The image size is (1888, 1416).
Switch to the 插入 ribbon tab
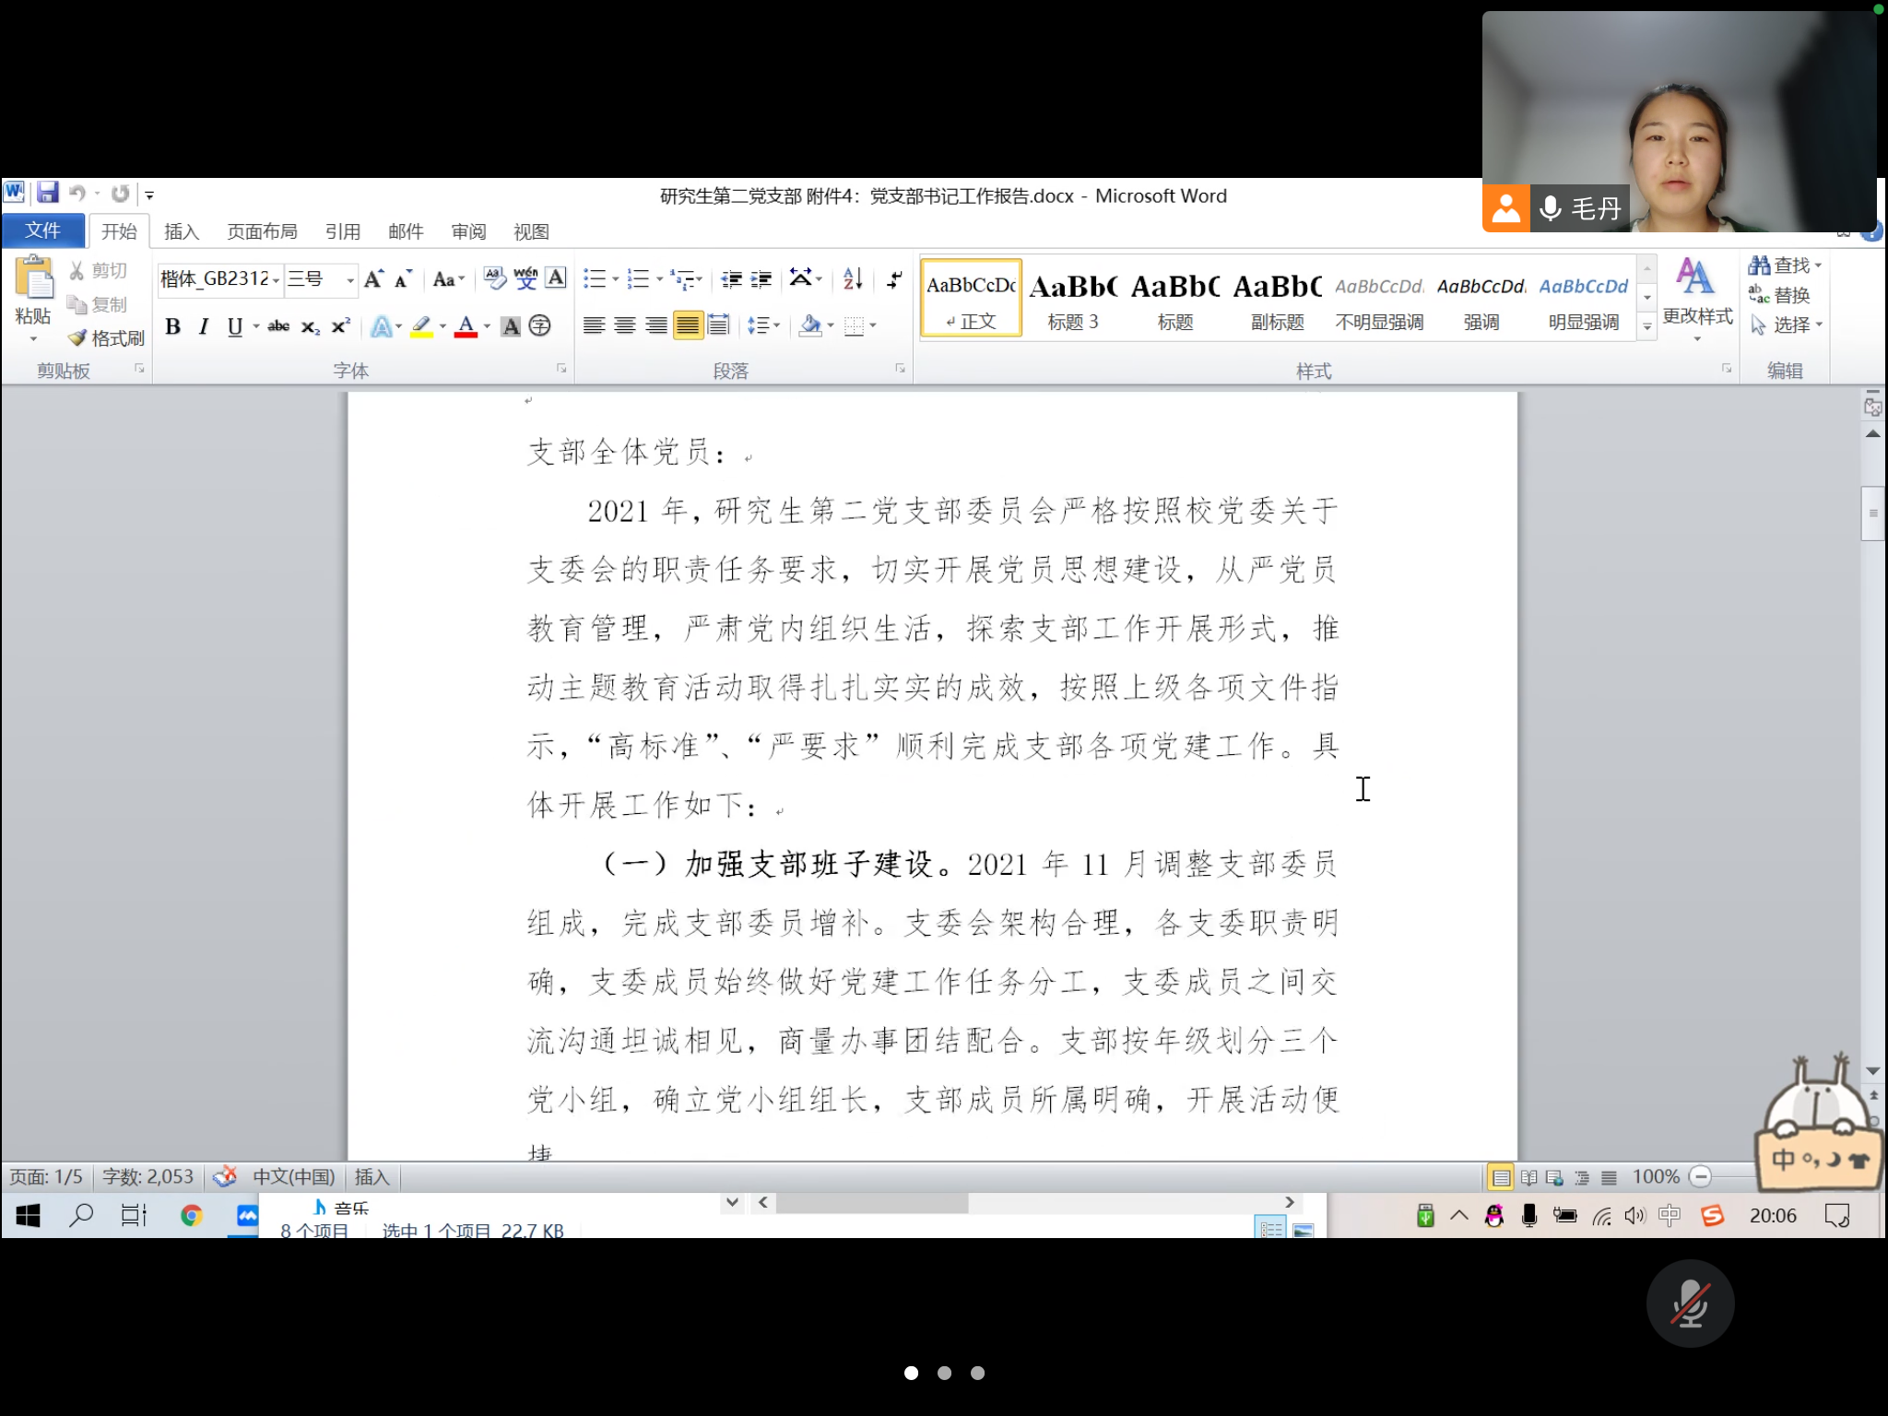(x=182, y=231)
